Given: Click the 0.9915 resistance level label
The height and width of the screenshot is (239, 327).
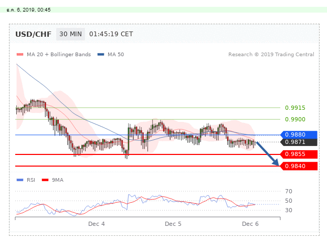Looking at the screenshot, I should click(x=295, y=108).
